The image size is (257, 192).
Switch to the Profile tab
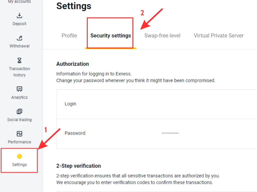[x=69, y=35]
